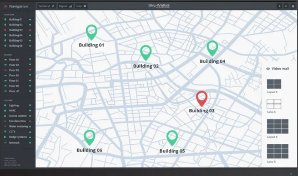Open the Report tab

pos(65,6)
